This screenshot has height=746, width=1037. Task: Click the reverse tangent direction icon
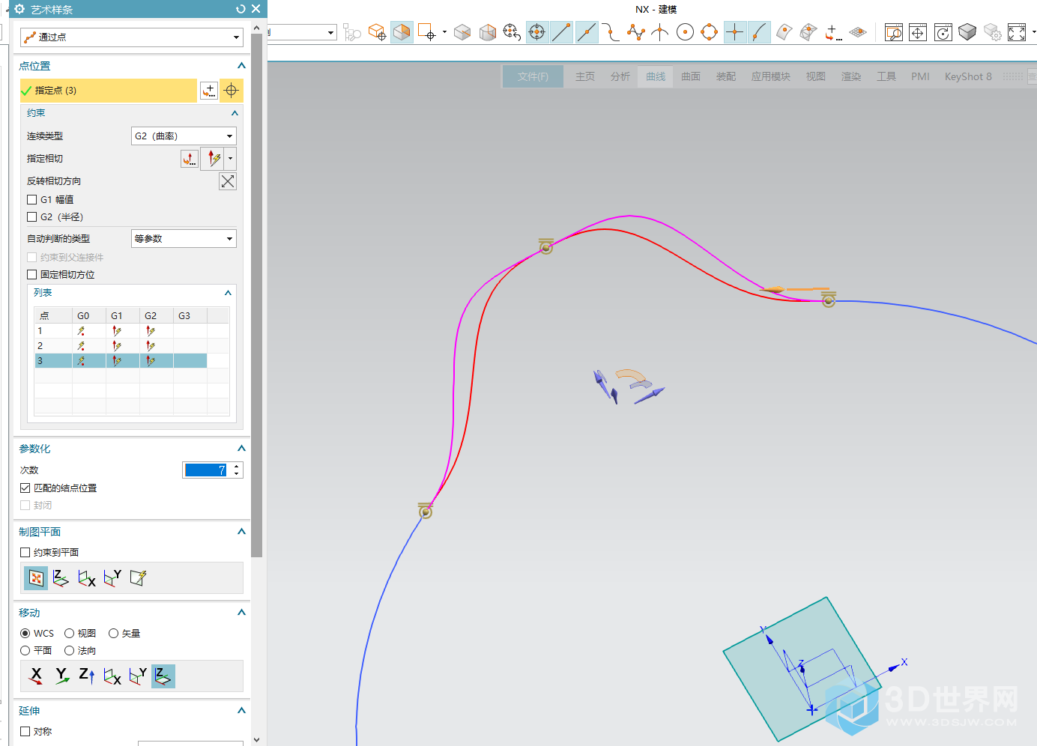[228, 181]
